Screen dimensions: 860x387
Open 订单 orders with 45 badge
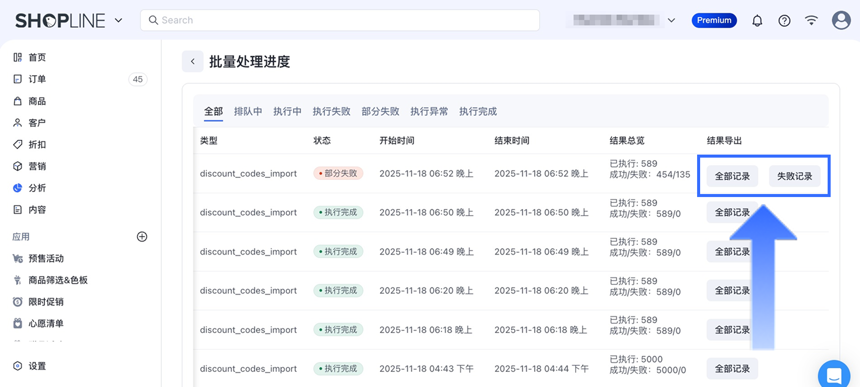tap(37, 79)
